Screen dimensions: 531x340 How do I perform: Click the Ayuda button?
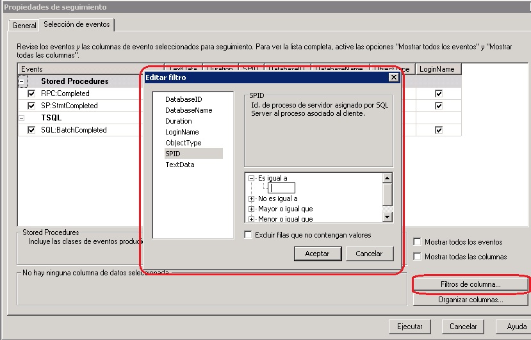515,327
